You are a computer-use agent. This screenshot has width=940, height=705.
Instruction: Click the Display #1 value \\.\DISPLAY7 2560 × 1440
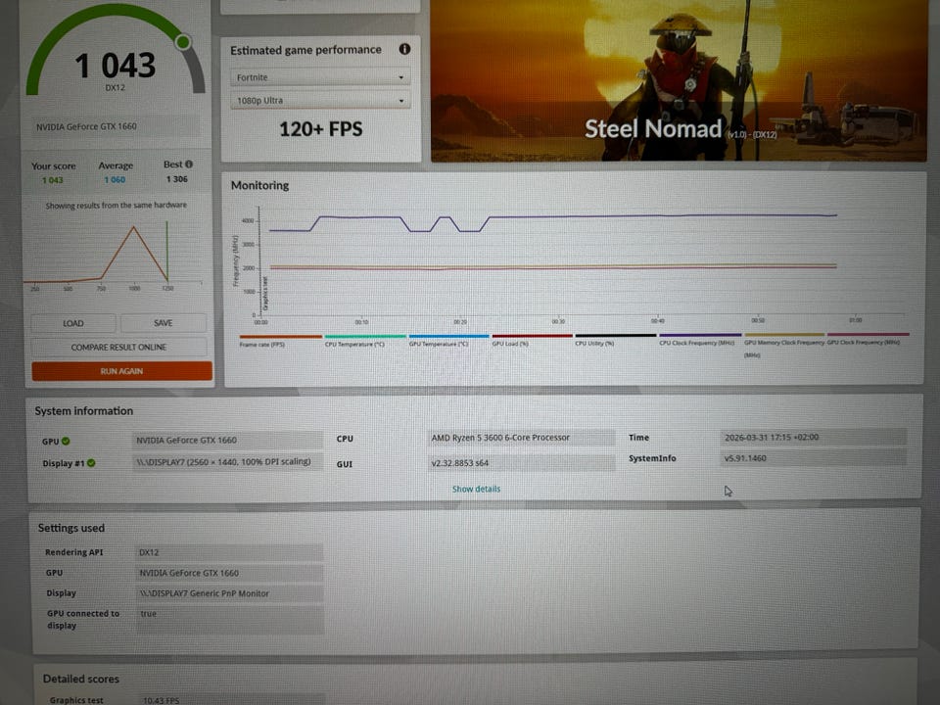tap(227, 461)
